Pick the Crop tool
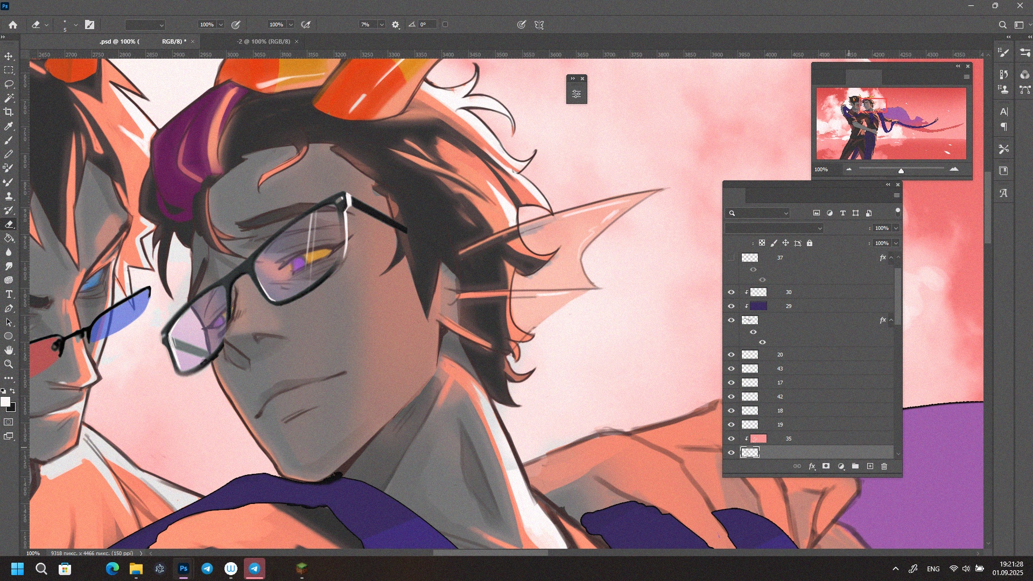The image size is (1033, 581). [x=9, y=112]
